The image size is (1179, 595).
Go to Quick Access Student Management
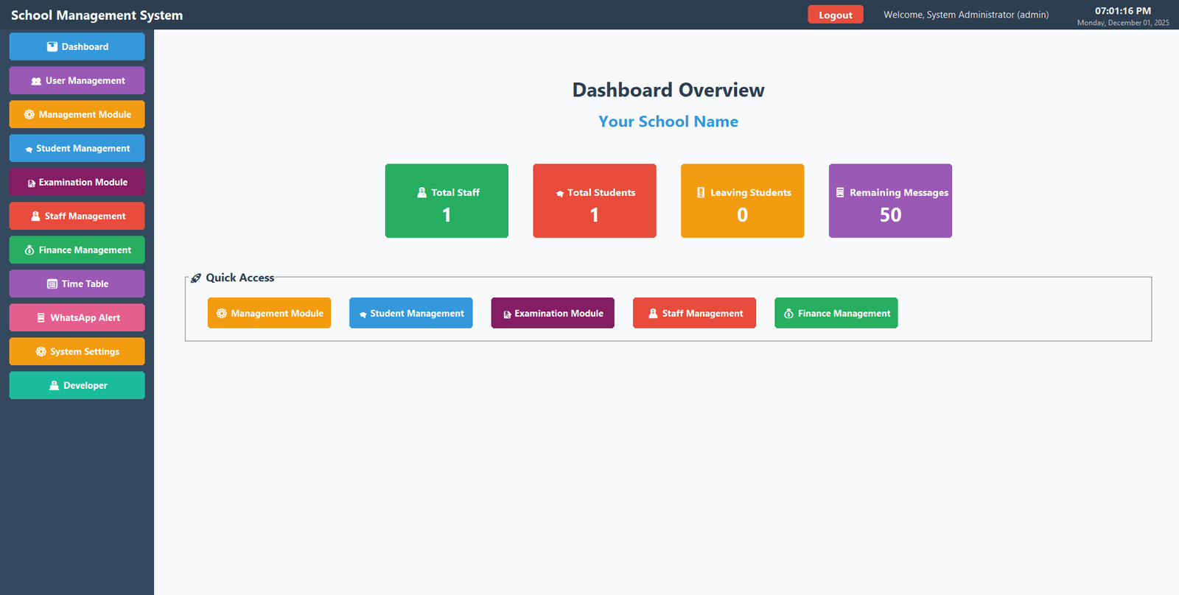(x=410, y=313)
